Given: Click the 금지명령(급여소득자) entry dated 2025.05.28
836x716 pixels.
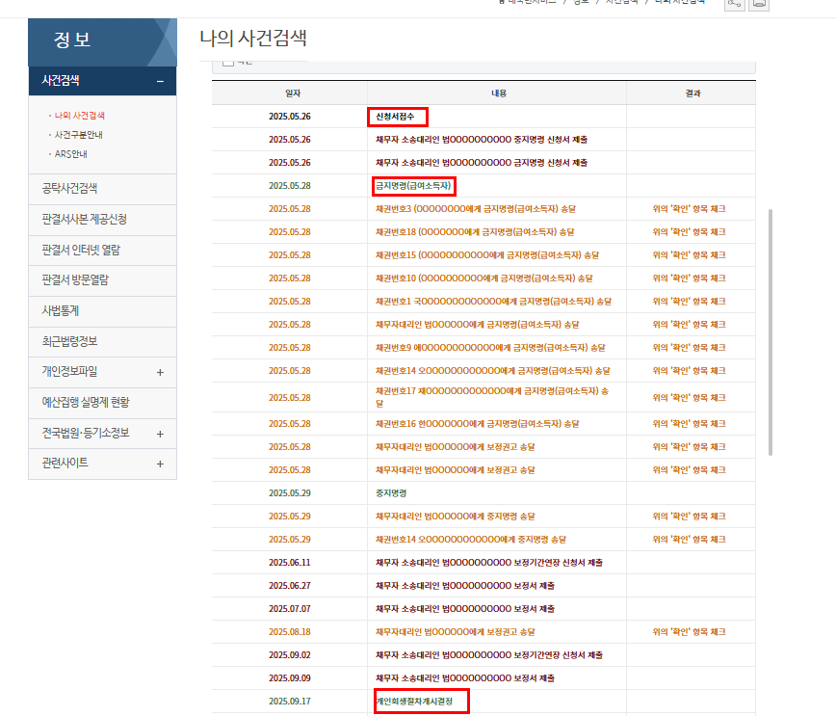Looking at the screenshot, I should [x=413, y=186].
